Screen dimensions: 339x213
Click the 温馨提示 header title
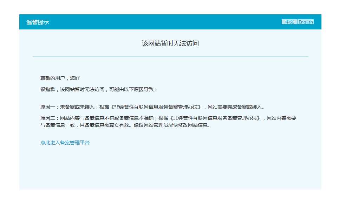(x=38, y=22)
